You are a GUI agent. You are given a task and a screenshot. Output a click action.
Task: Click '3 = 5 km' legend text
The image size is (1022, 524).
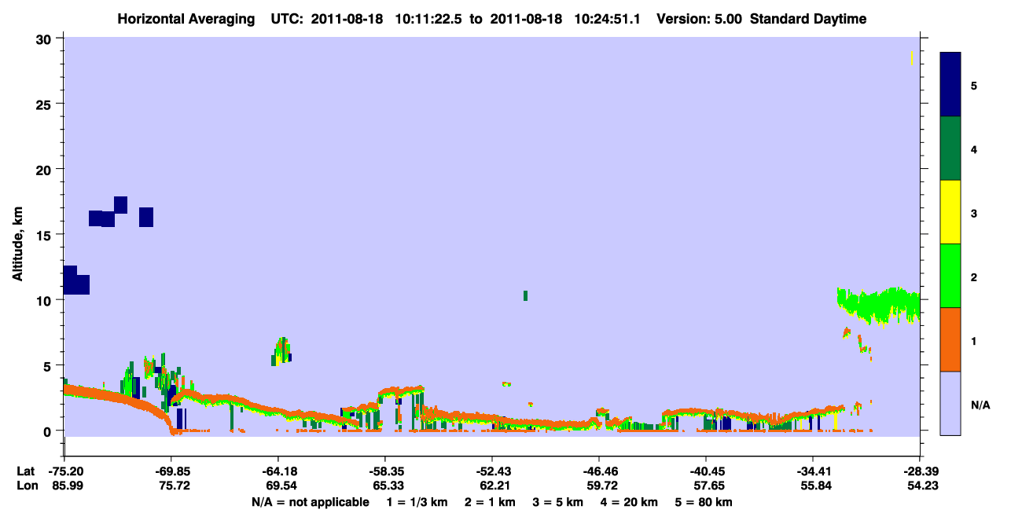(x=559, y=502)
